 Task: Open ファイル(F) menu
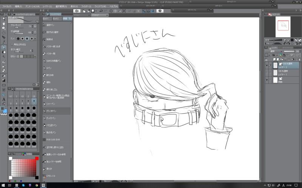pyautogui.click(x=7, y=6)
